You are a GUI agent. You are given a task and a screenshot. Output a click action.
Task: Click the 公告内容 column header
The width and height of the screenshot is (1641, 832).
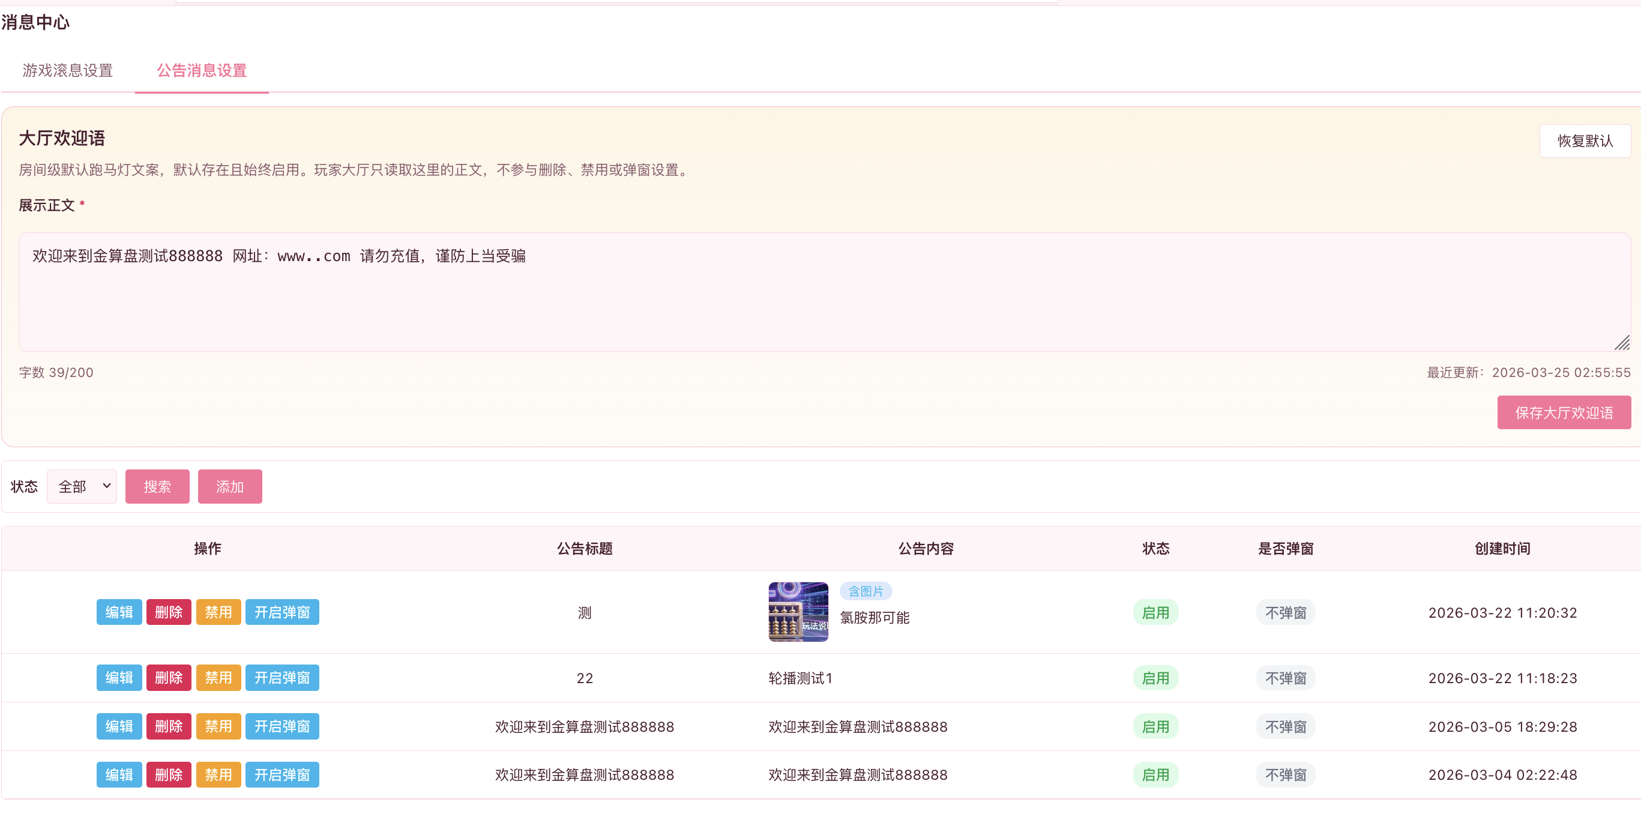tap(926, 549)
